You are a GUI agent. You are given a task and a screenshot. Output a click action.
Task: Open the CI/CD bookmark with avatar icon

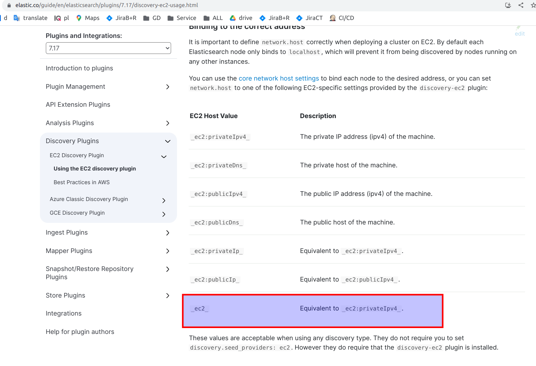point(341,18)
